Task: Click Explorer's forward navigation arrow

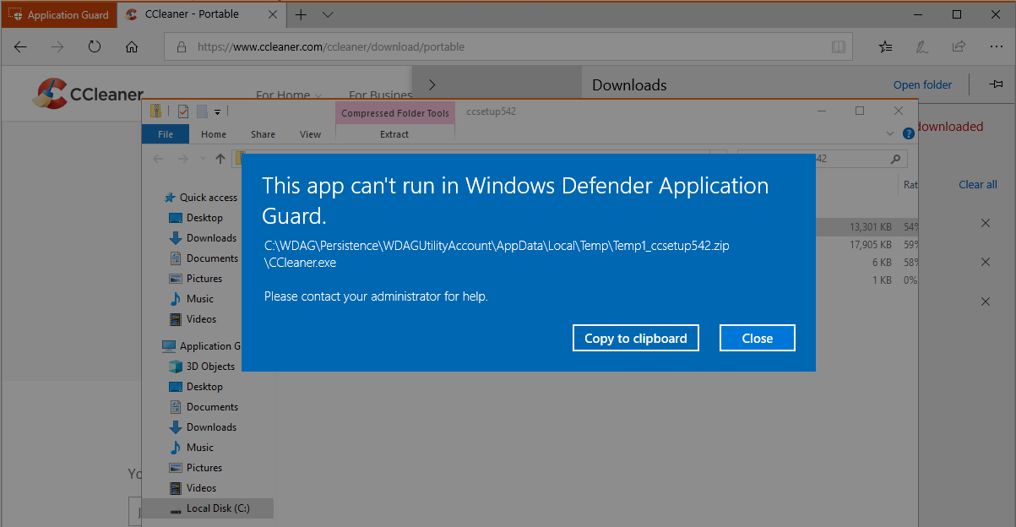Action: (182, 158)
